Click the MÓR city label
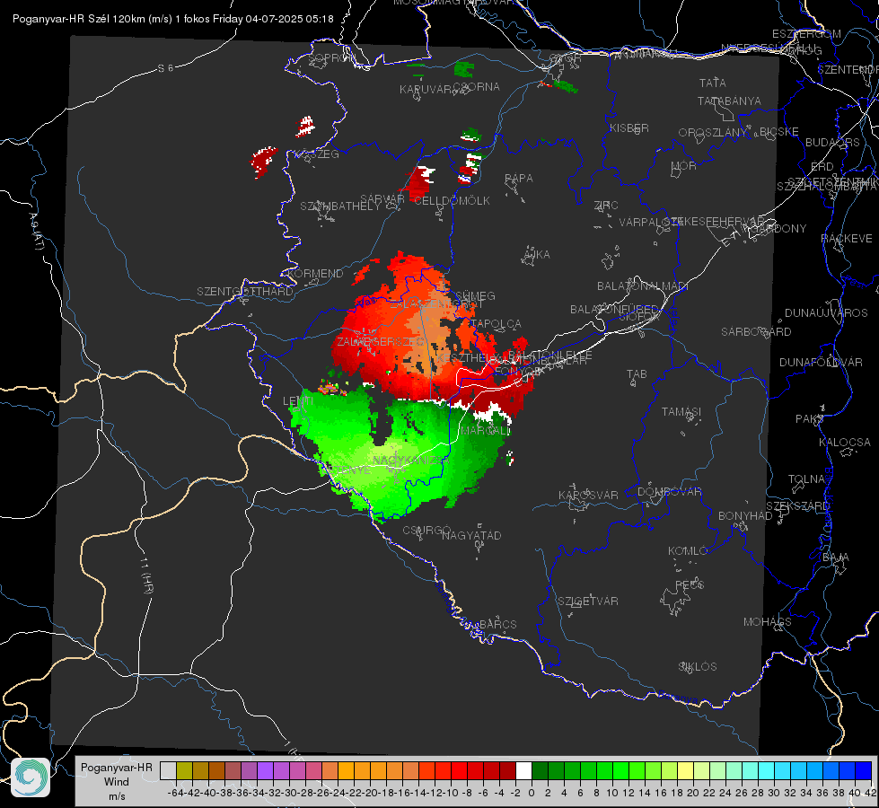The image size is (879, 808). point(684,165)
